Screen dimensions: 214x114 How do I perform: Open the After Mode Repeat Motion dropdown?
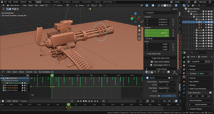(167, 88)
